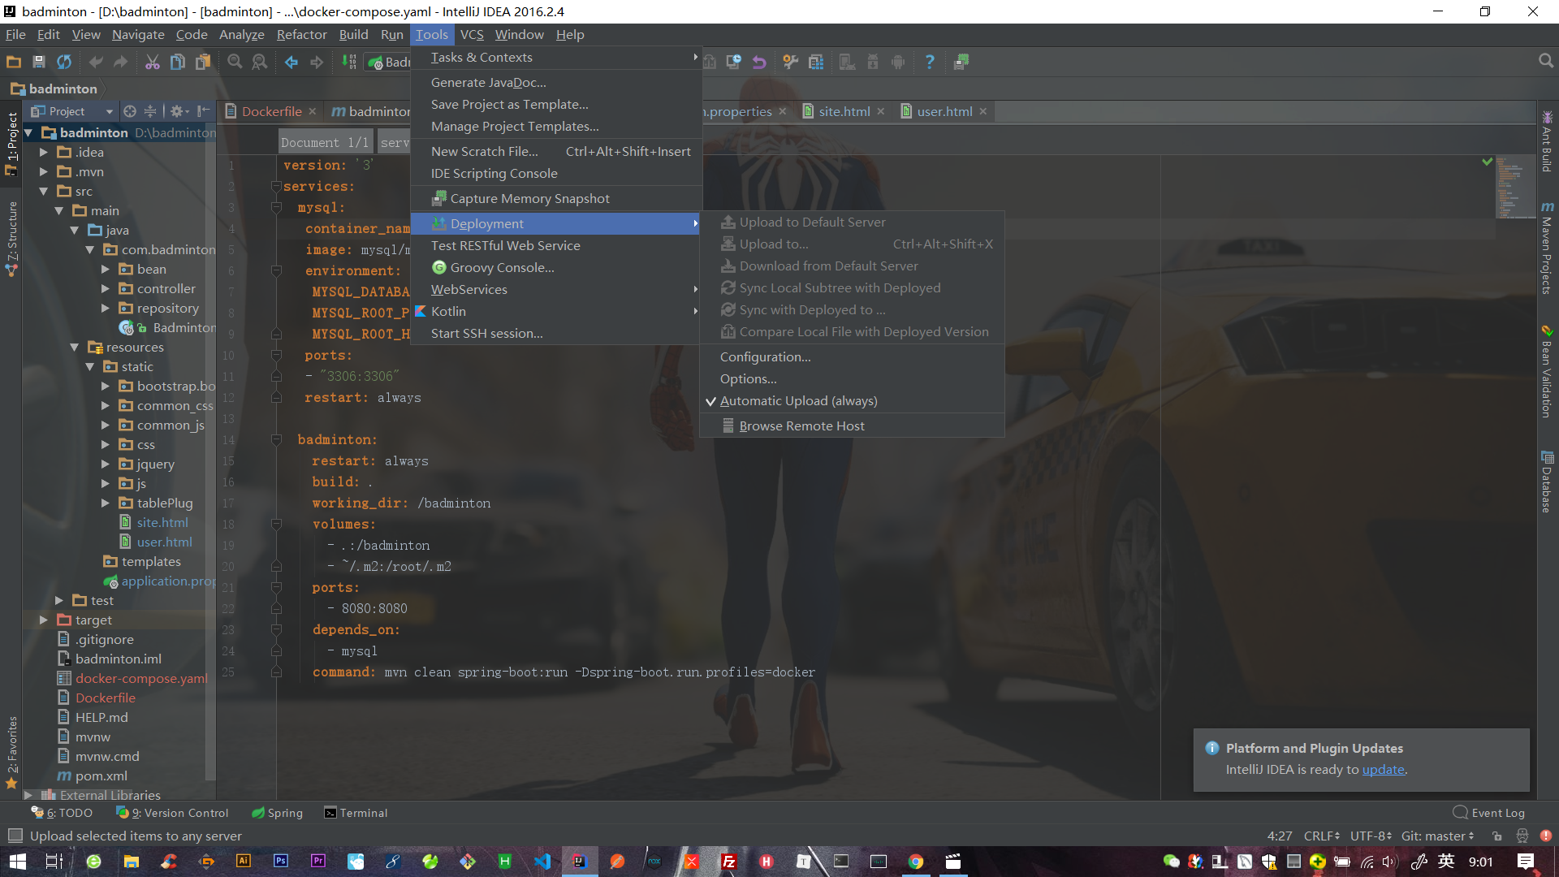Close the Dockerfile editor tab
Viewport: 1559px width, 877px height.
312,111
